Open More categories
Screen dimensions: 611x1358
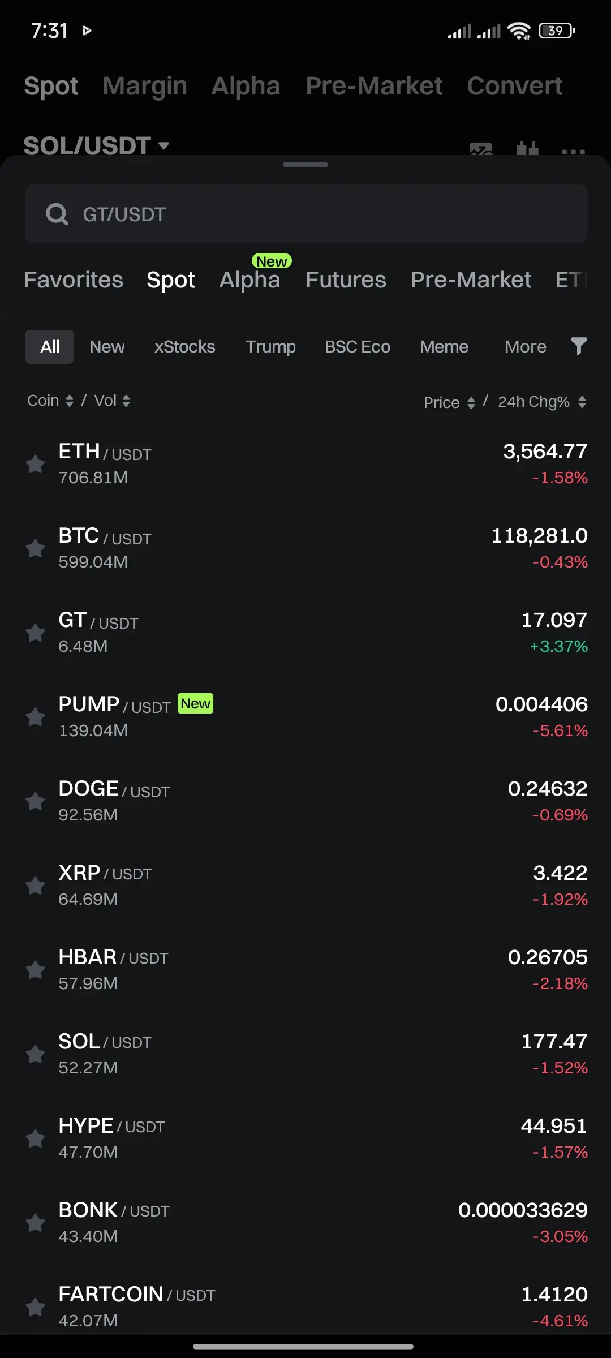point(526,346)
